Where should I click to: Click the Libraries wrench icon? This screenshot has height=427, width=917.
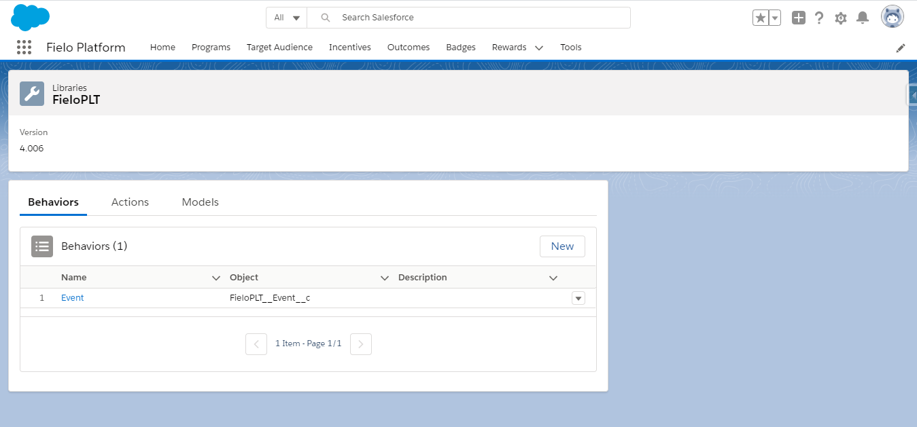pos(32,94)
